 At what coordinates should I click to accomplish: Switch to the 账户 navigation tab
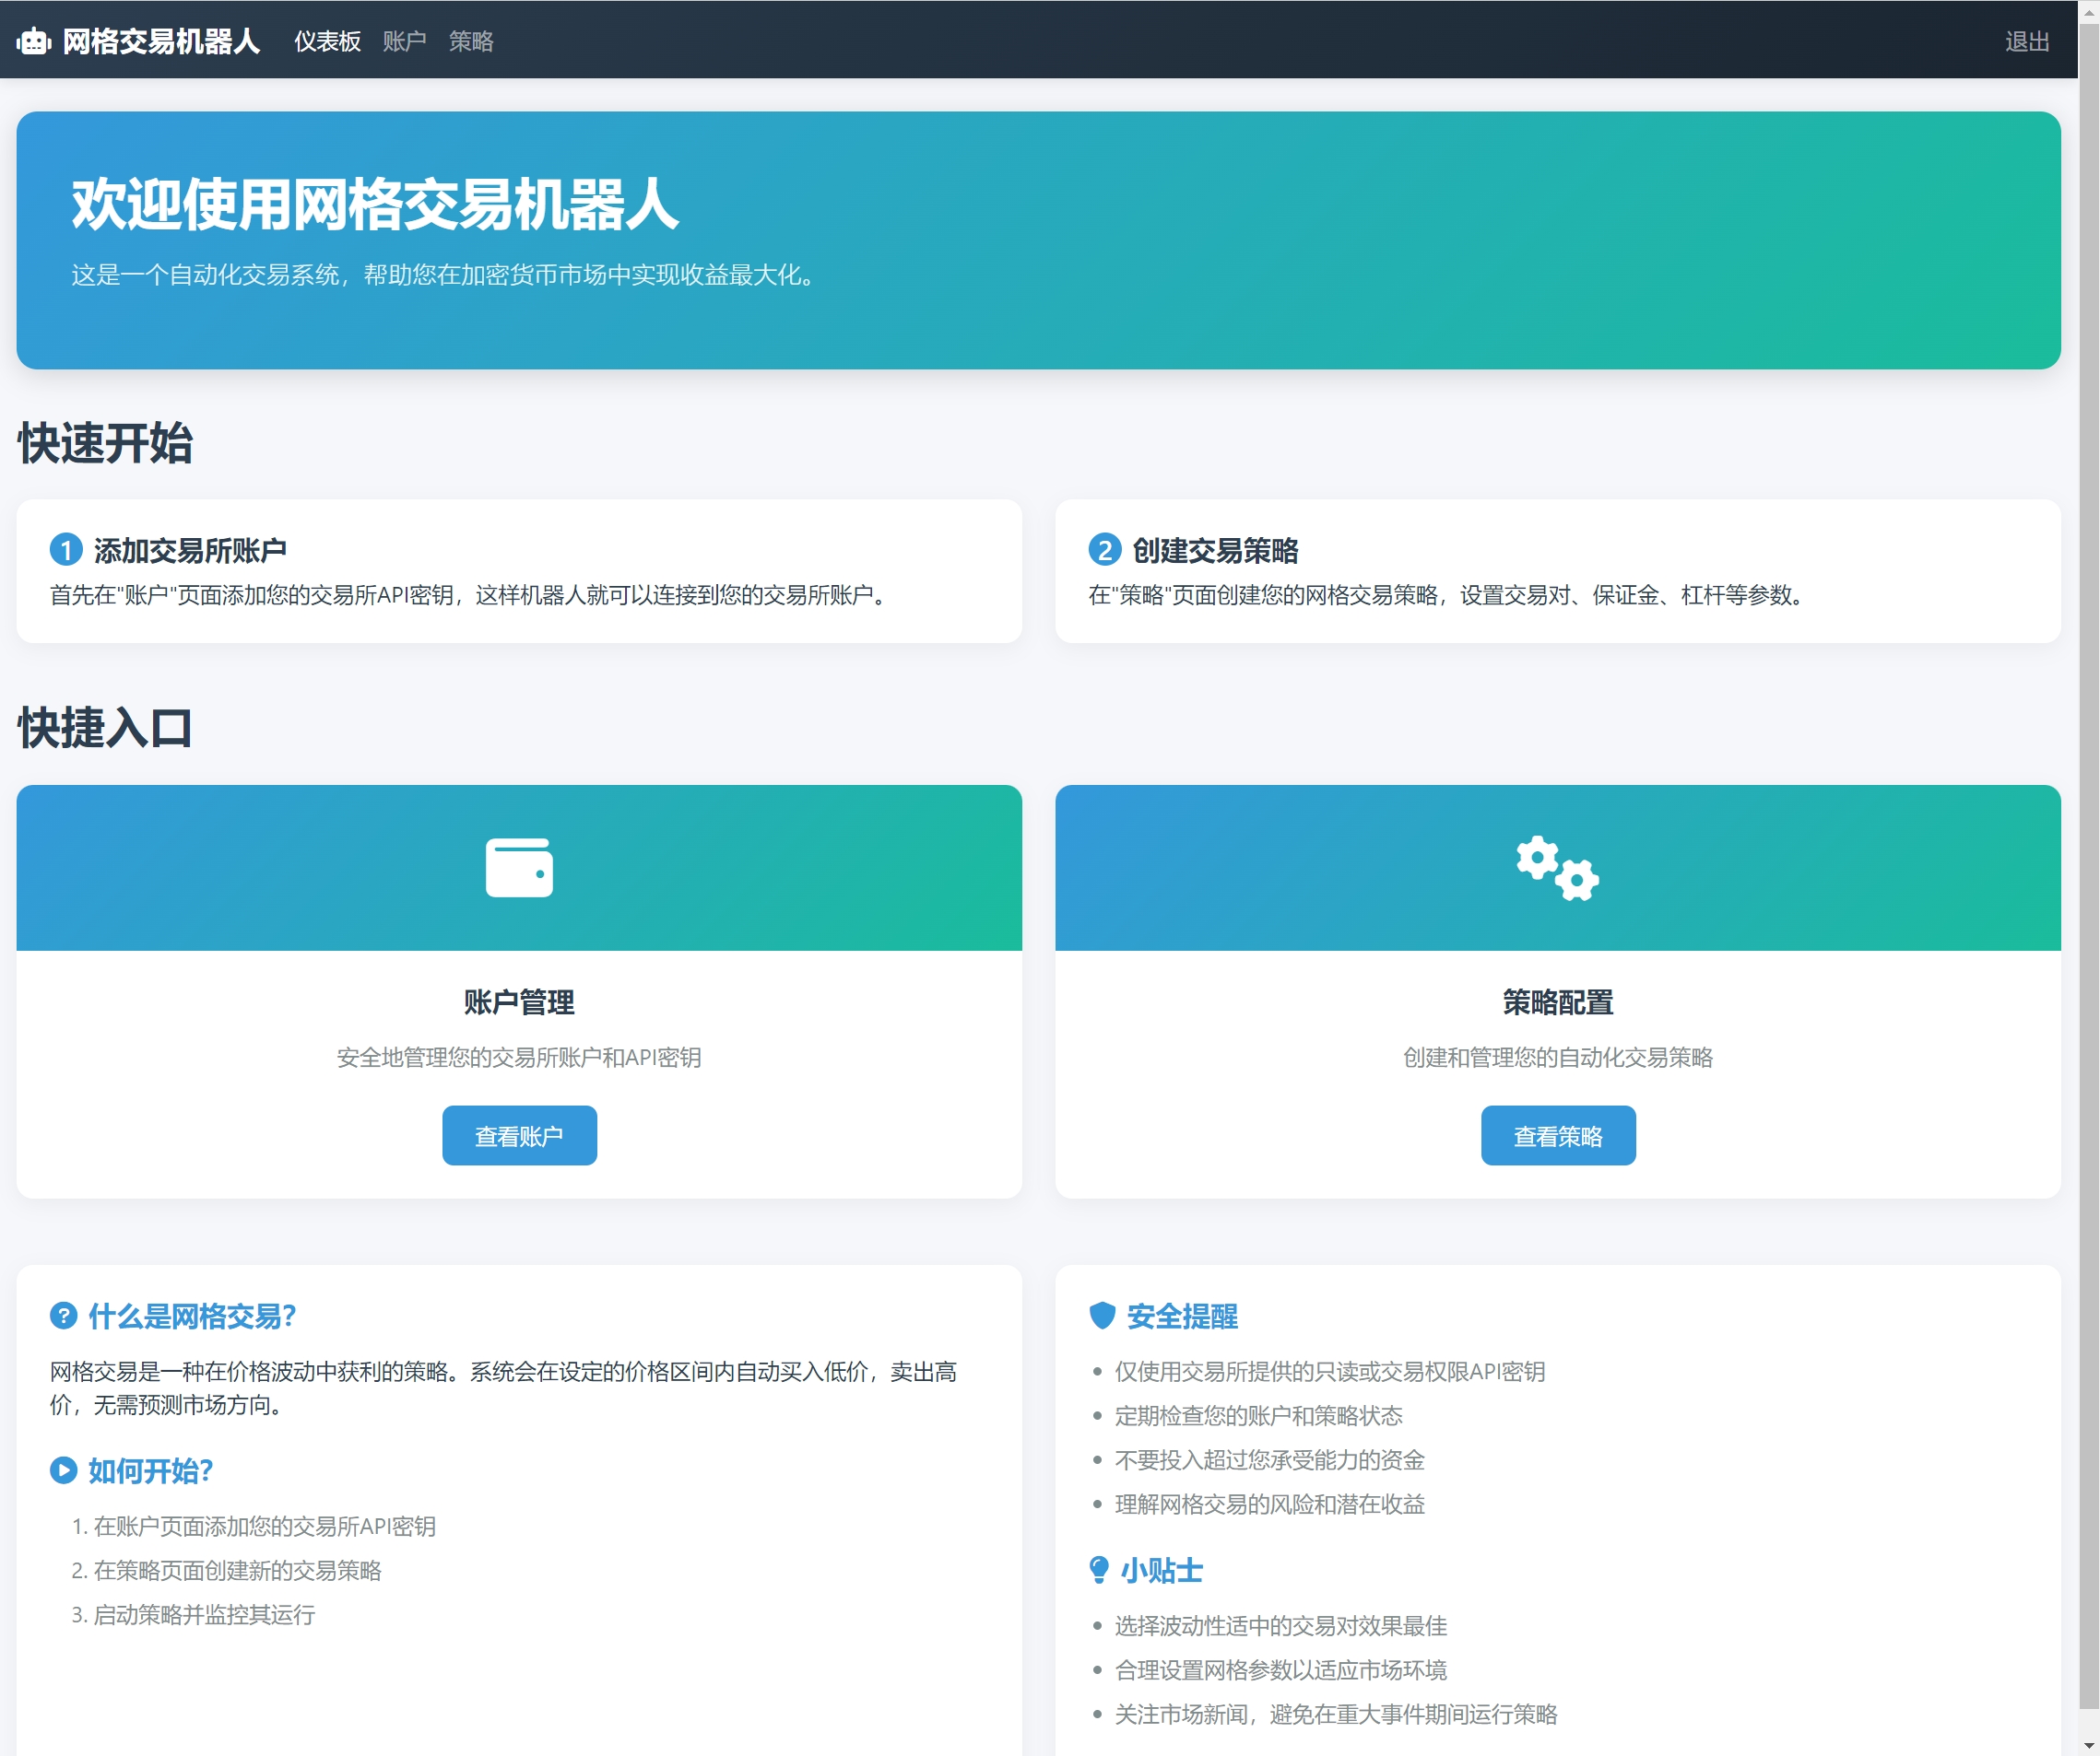coord(404,41)
